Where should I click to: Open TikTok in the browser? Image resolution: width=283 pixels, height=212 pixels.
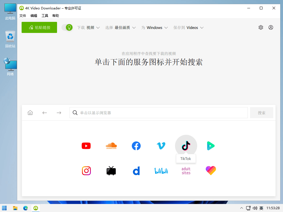[186, 145]
